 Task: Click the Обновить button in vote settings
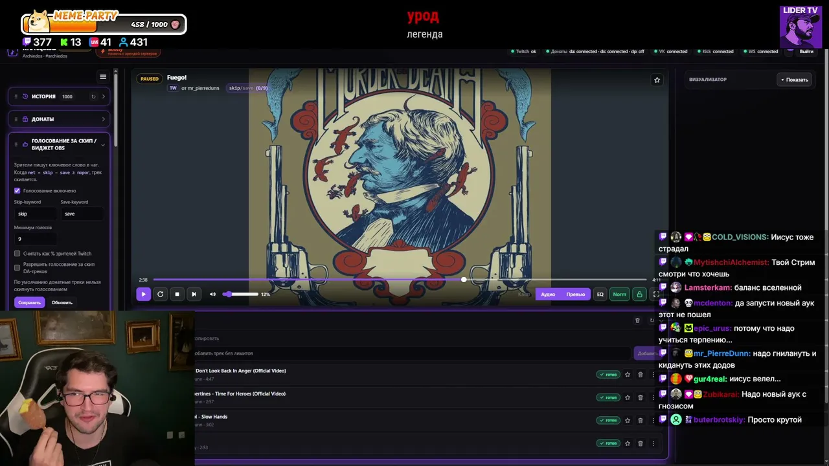[x=62, y=302]
